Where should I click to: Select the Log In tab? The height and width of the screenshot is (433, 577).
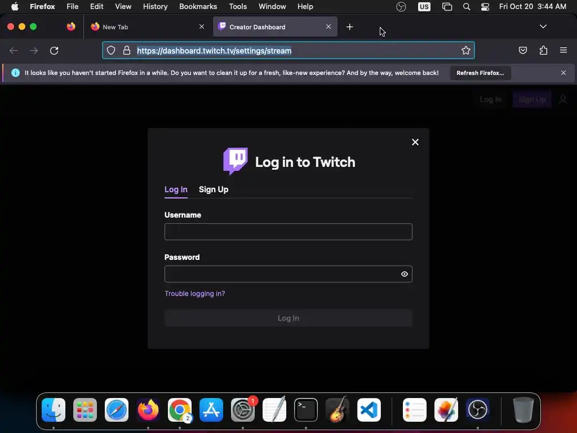pyautogui.click(x=176, y=189)
